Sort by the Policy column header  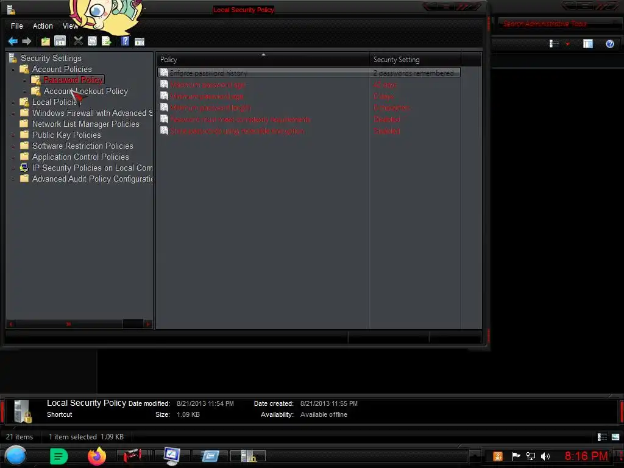coord(263,59)
